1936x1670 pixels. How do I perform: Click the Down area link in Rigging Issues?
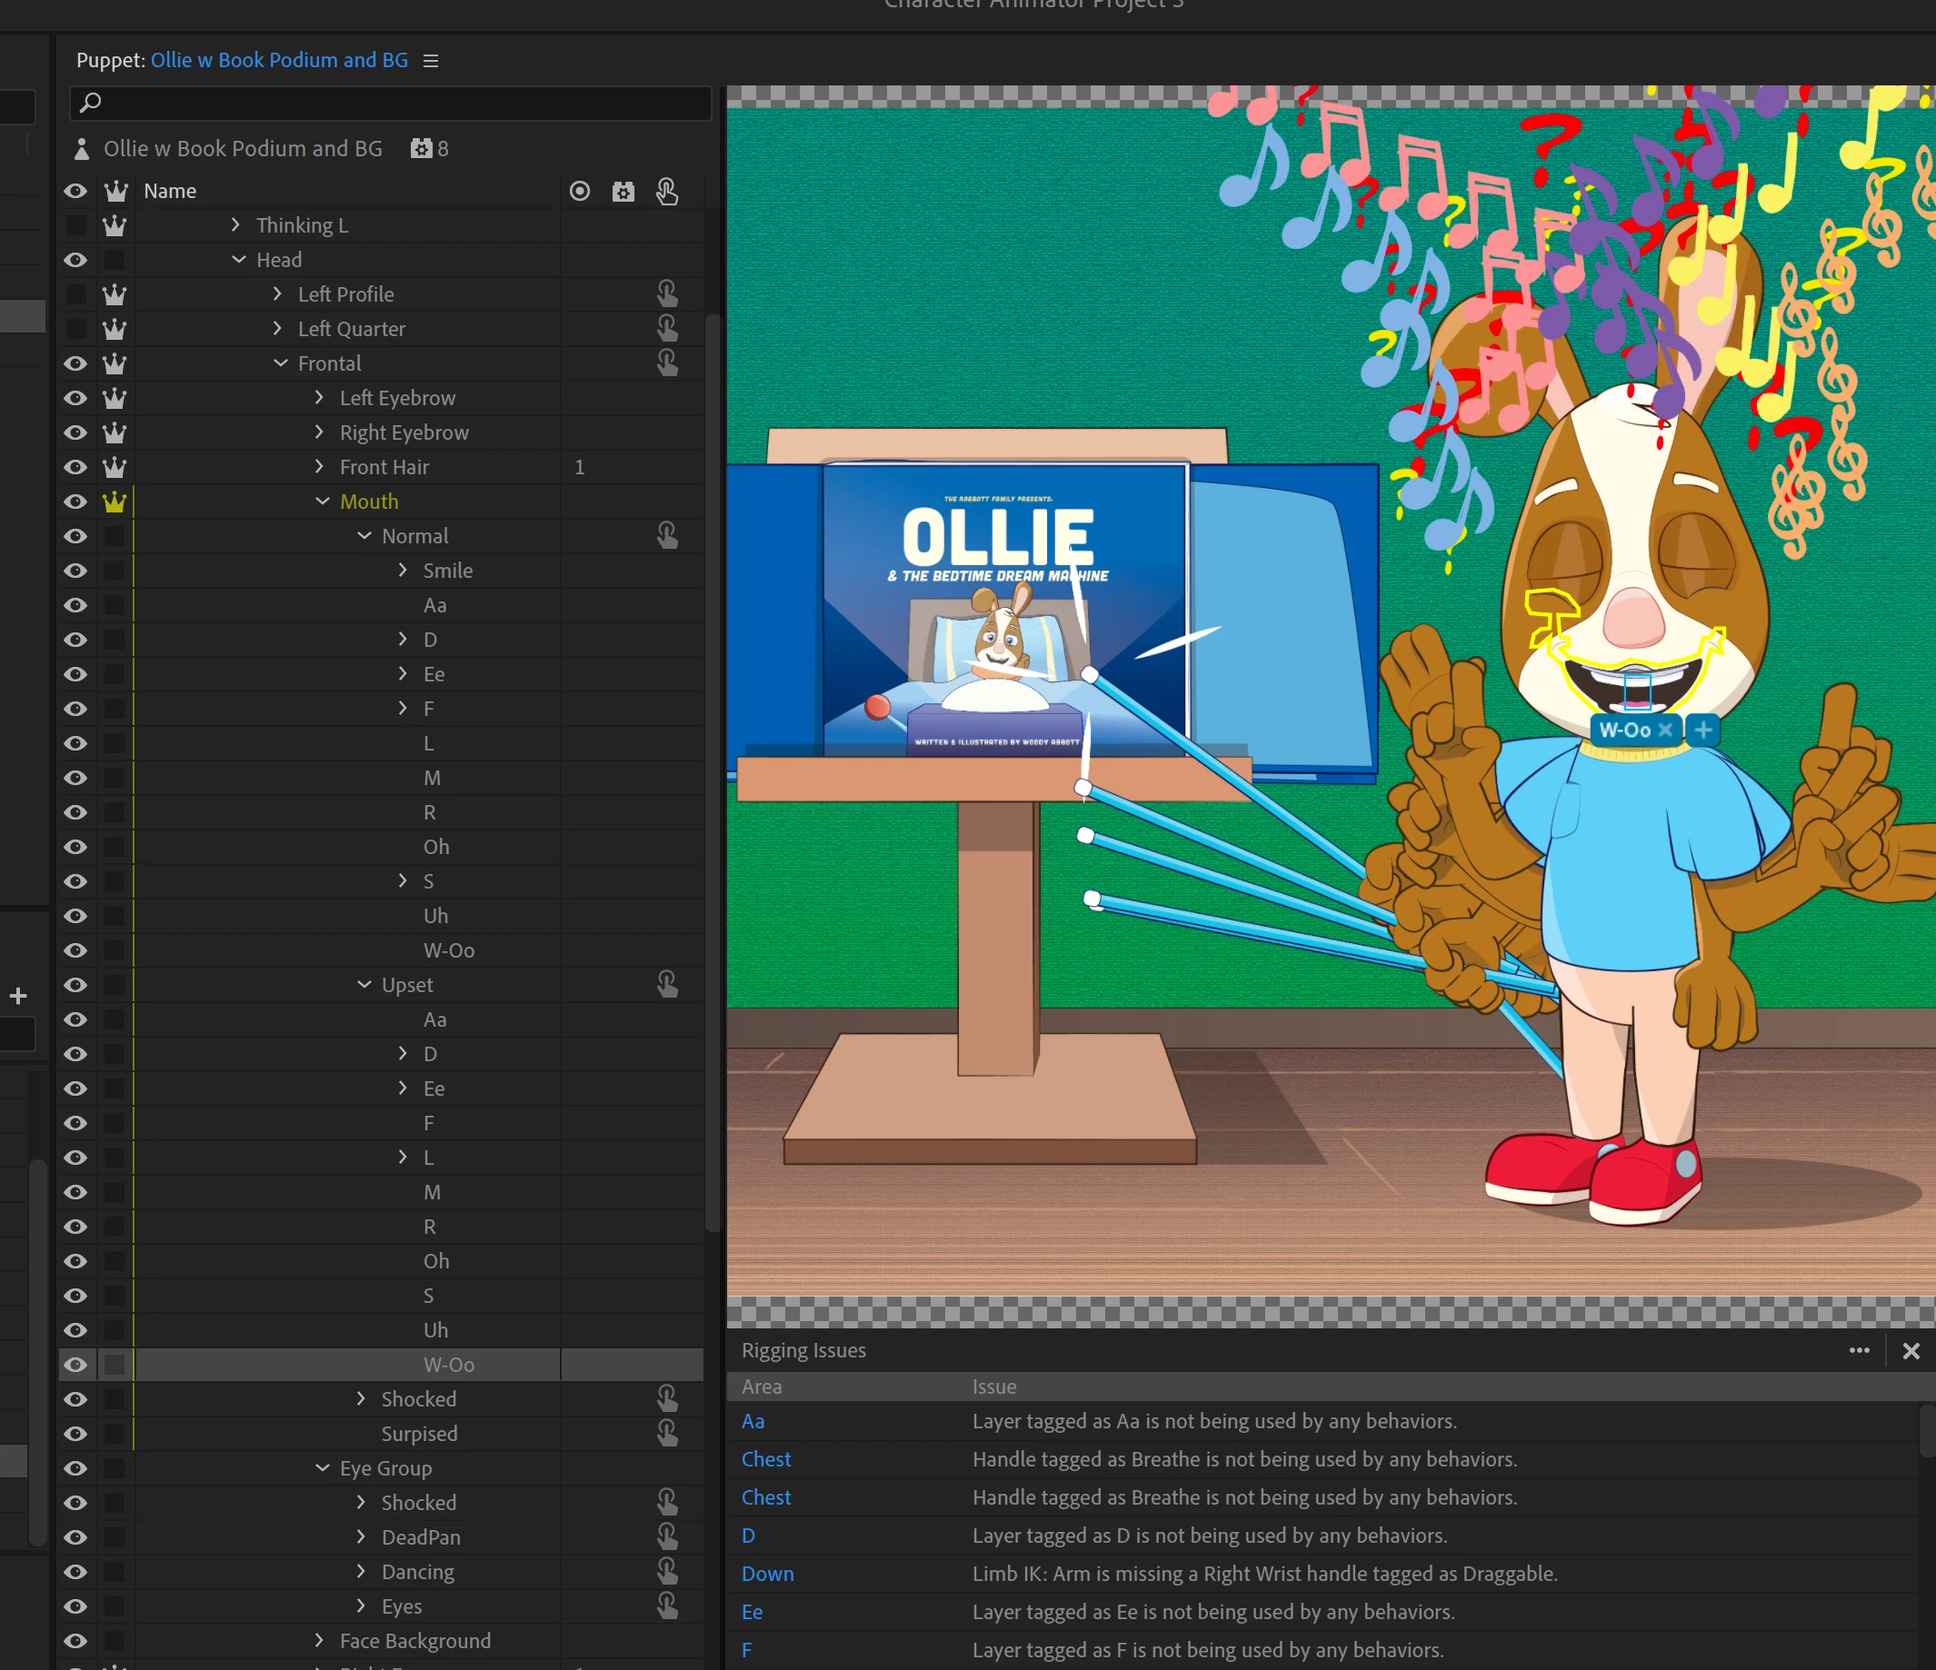click(x=767, y=1574)
